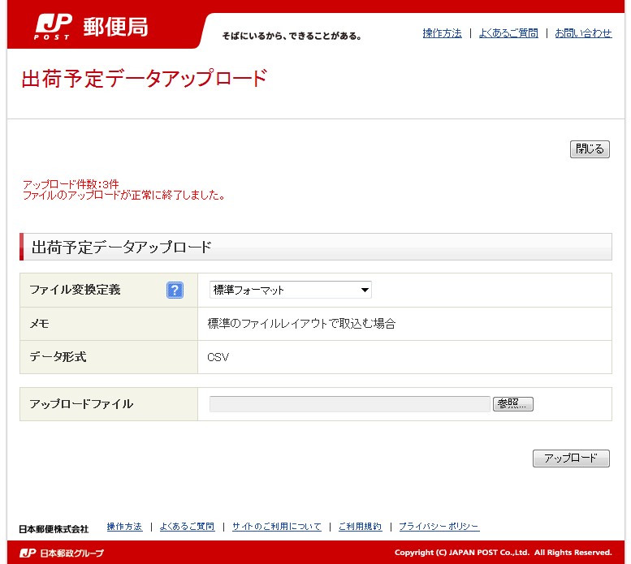631x564 pixels.
Task: Click the upload success message text
Action: [x=124, y=196]
